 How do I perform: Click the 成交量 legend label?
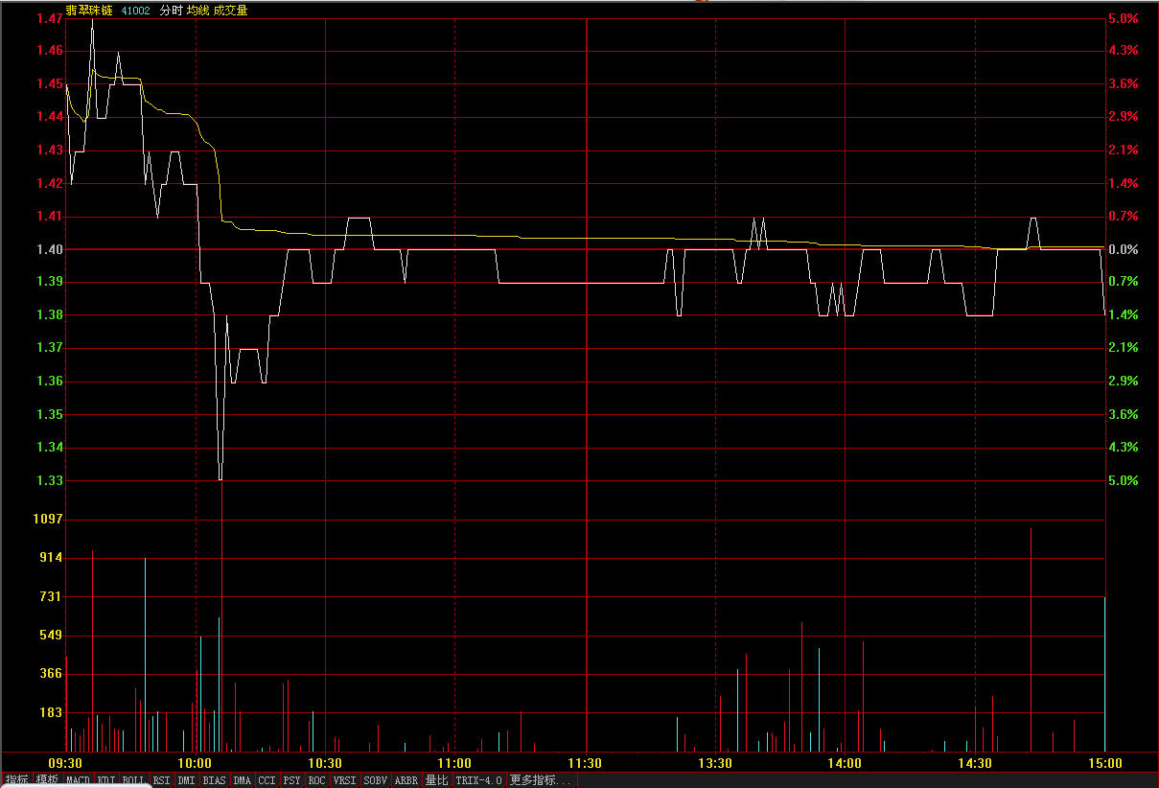(230, 11)
